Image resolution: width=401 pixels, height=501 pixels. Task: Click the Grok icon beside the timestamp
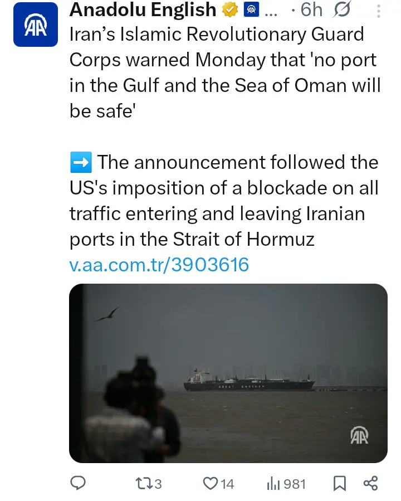344,9
